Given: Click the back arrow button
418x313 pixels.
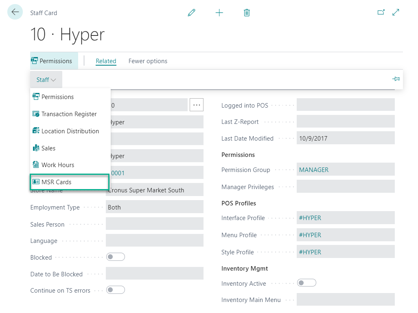Looking at the screenshot, I should pos(15,12).
